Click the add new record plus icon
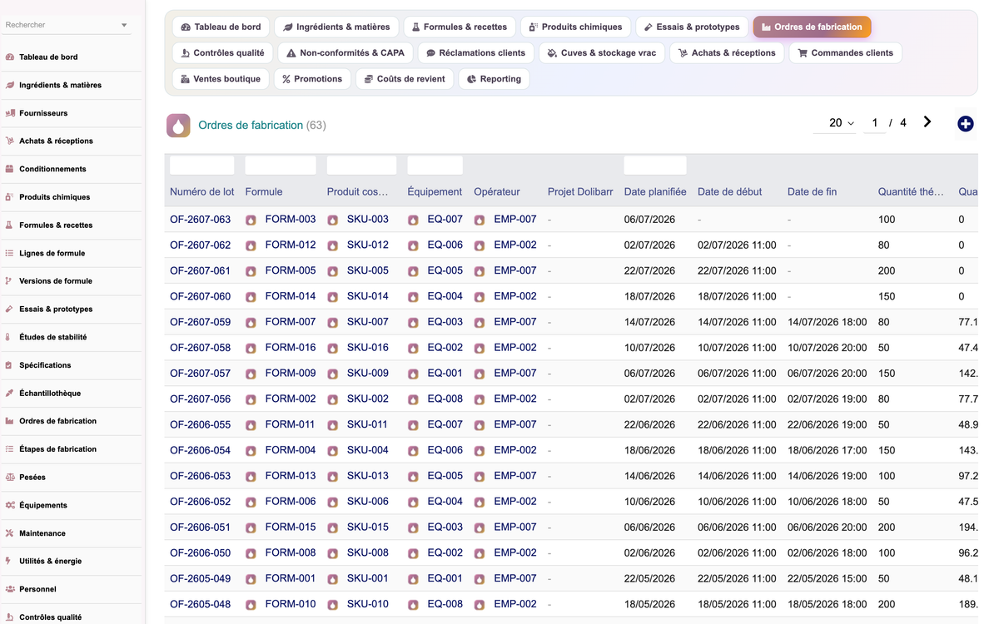The image size is (999, 624). (x=965, y=124)
